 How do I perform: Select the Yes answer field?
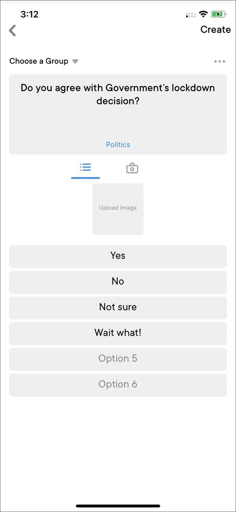(118, 257)
